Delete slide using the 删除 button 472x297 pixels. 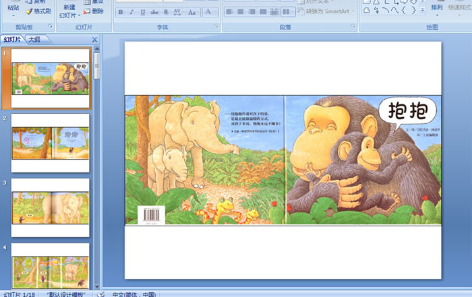[94, 11]
